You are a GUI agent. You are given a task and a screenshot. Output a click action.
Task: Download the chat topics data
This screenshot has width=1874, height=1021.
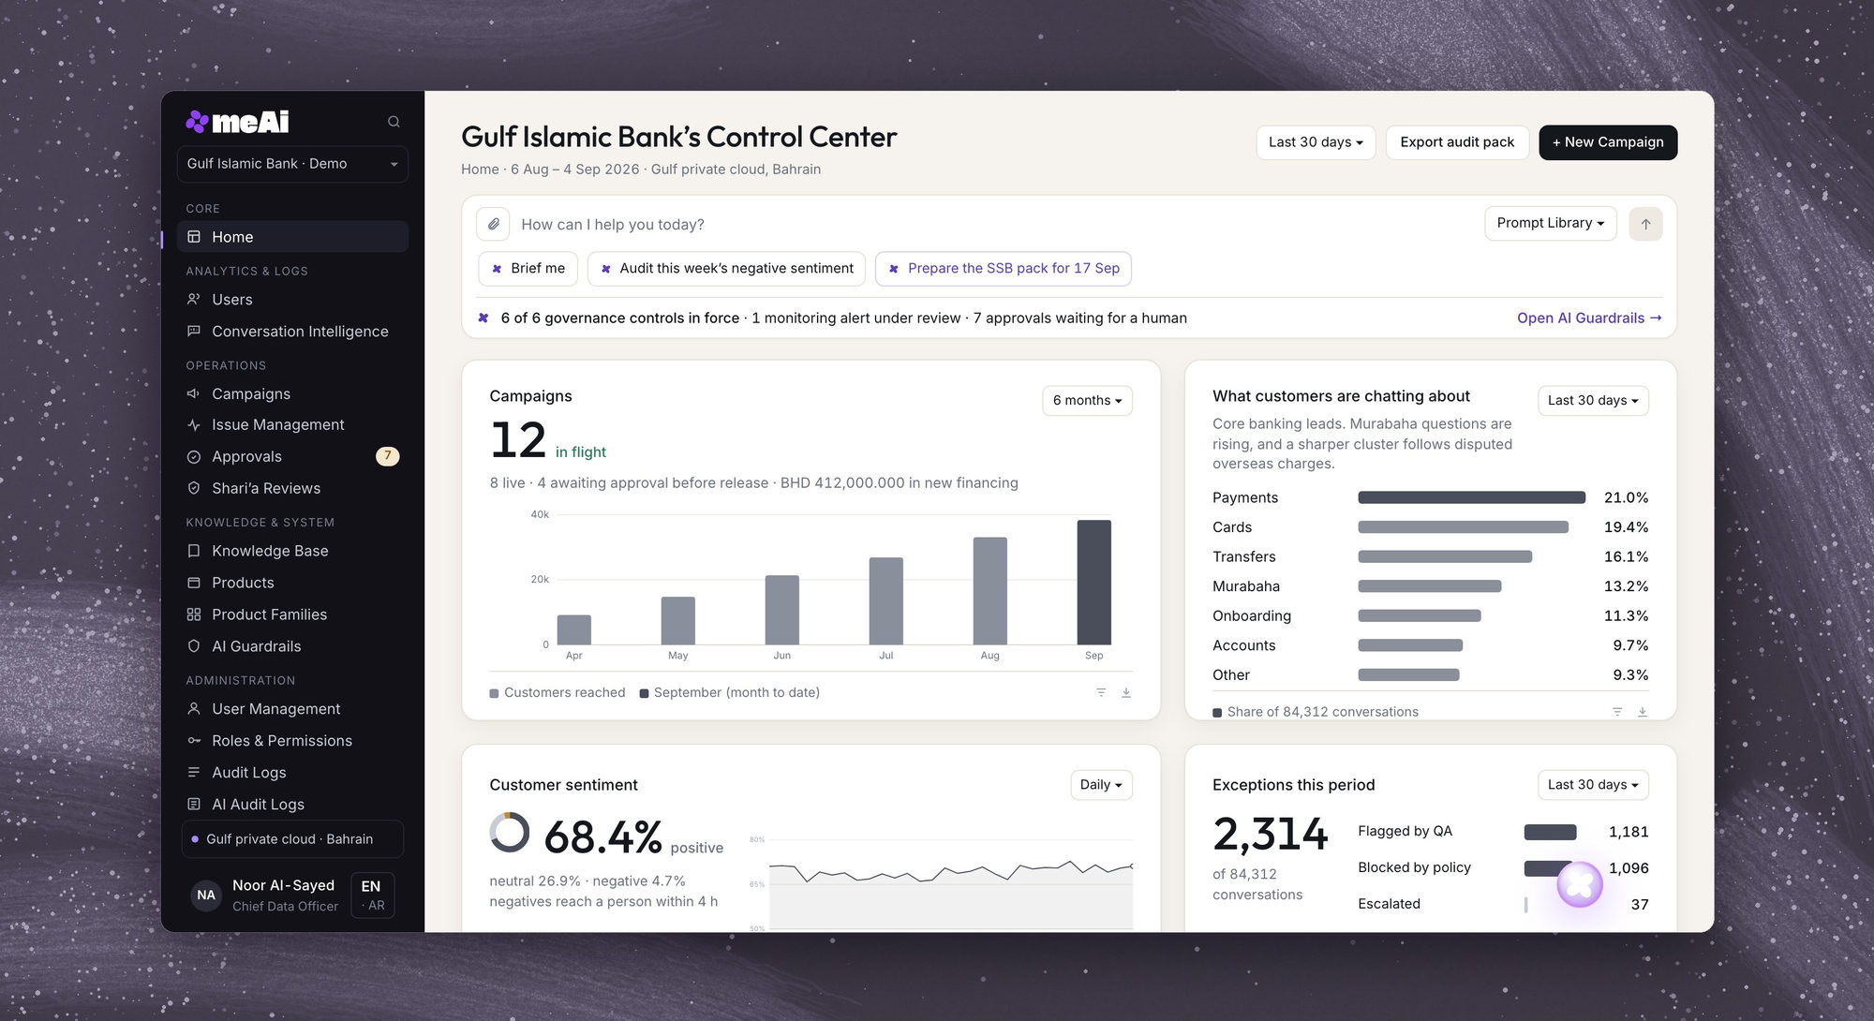1643,712
